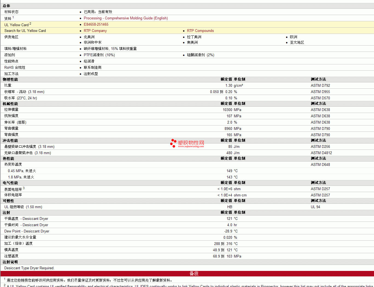Click ASTM D648 test method
374x287 pixels.
click(320, 165)
